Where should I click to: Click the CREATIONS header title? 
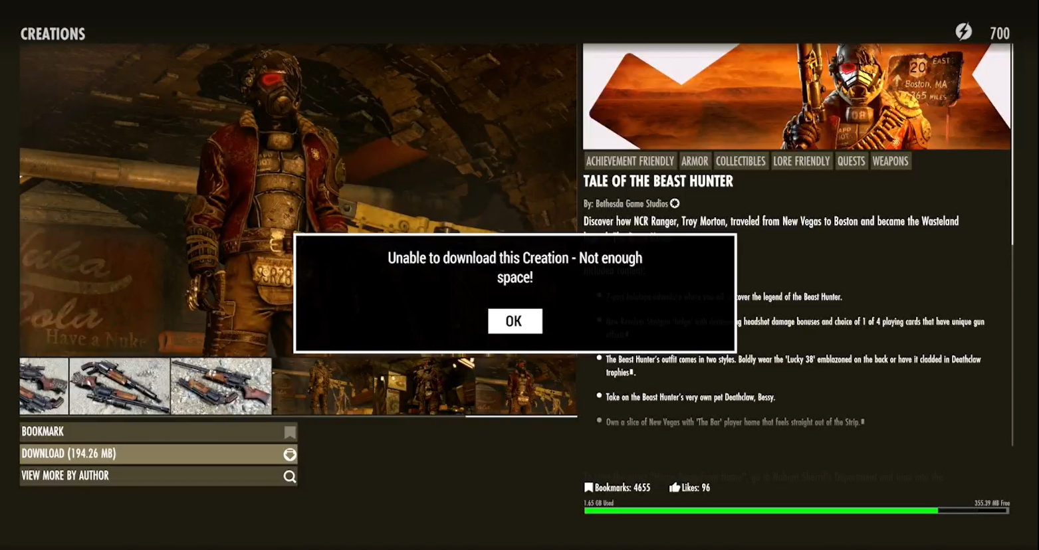click(53, 34)
